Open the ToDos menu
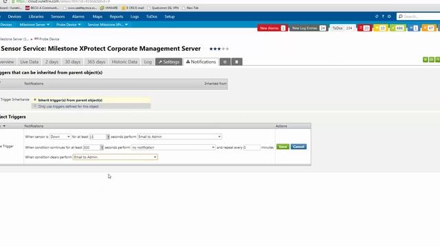440x247 pixels. point(151,16)
